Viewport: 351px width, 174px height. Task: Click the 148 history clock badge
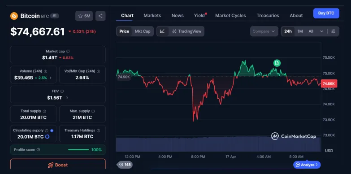click(125, 165)
